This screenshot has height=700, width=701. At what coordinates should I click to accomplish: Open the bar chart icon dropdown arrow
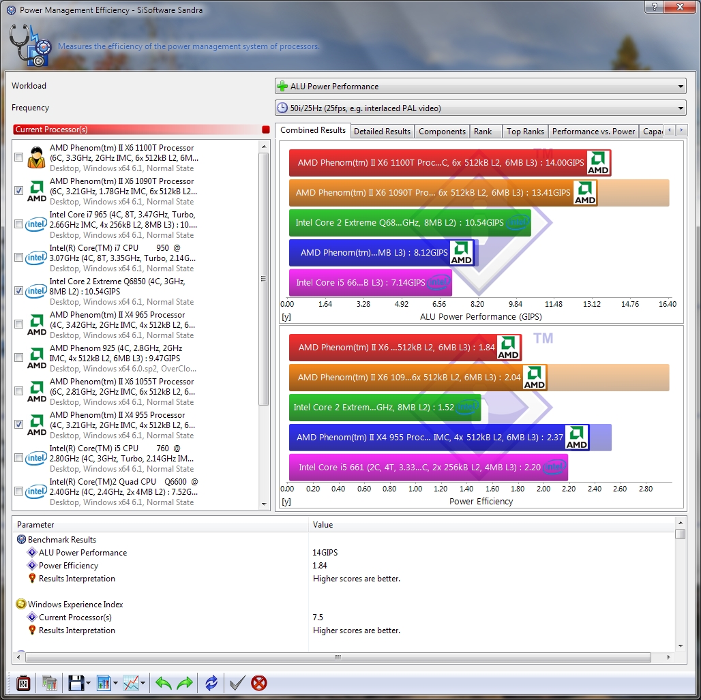(115, 683)
